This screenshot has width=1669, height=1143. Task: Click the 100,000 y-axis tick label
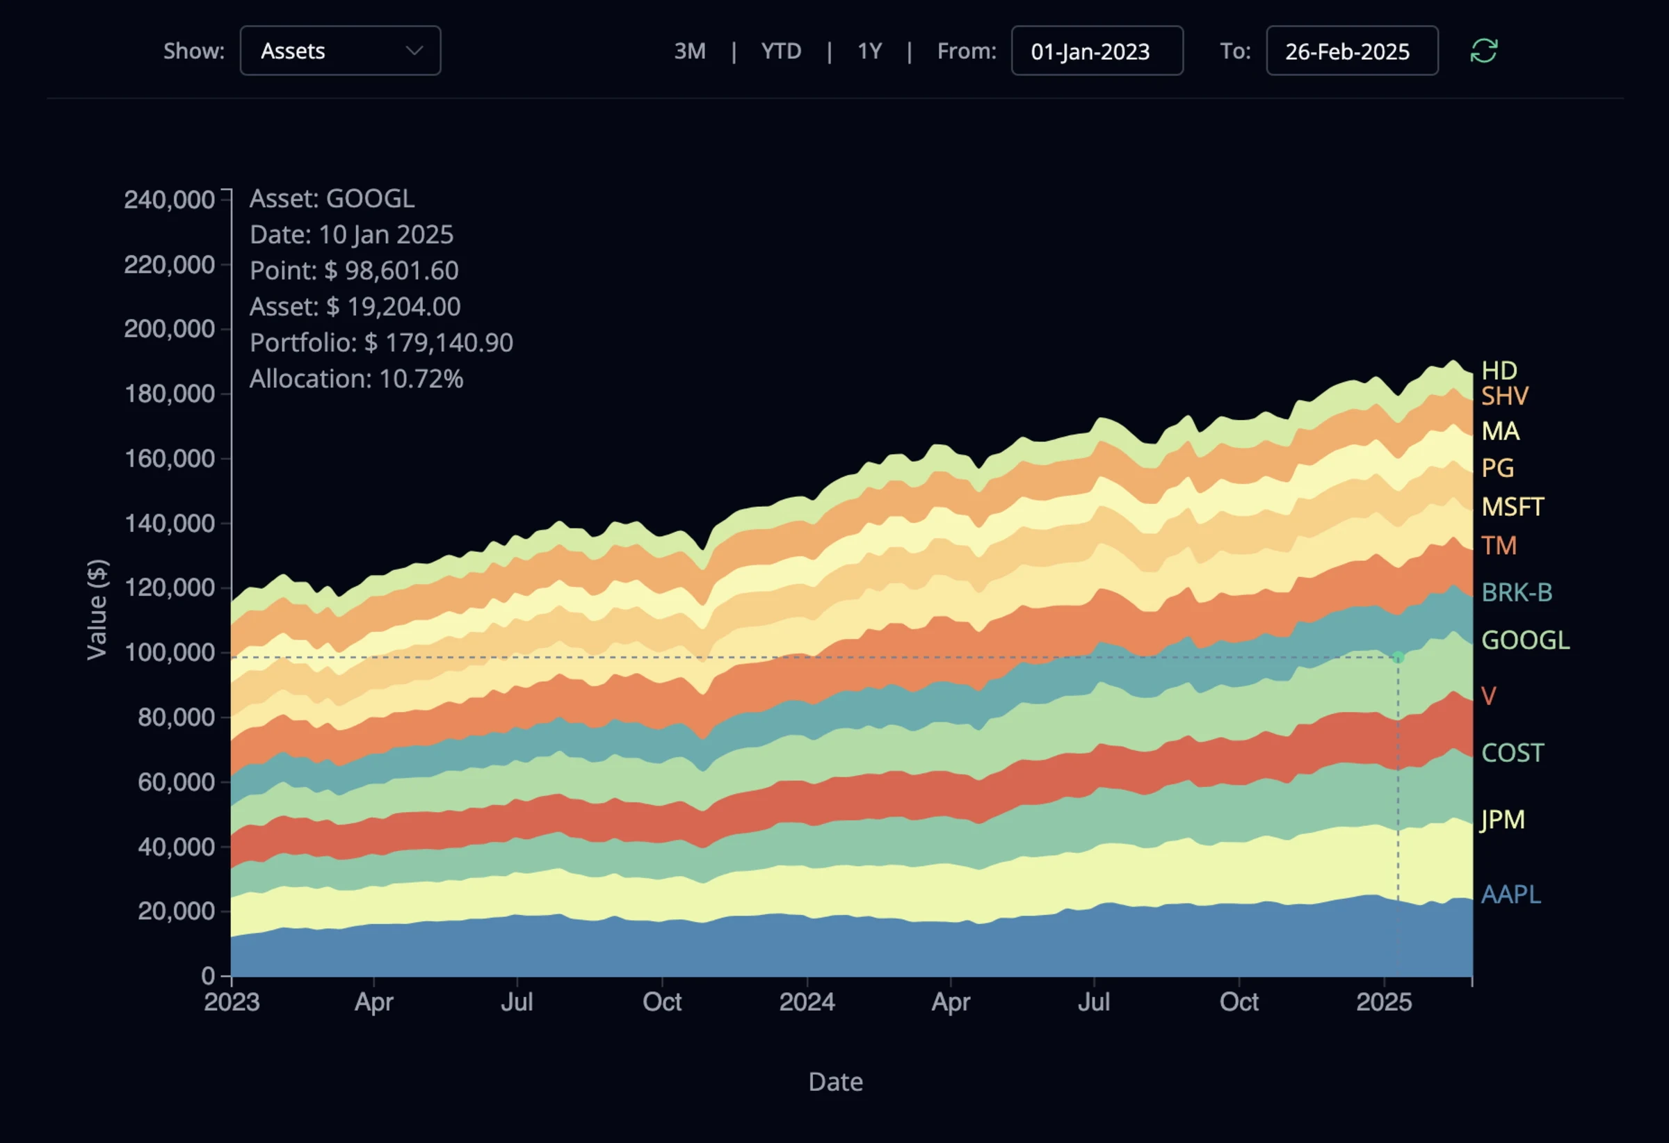170,653
